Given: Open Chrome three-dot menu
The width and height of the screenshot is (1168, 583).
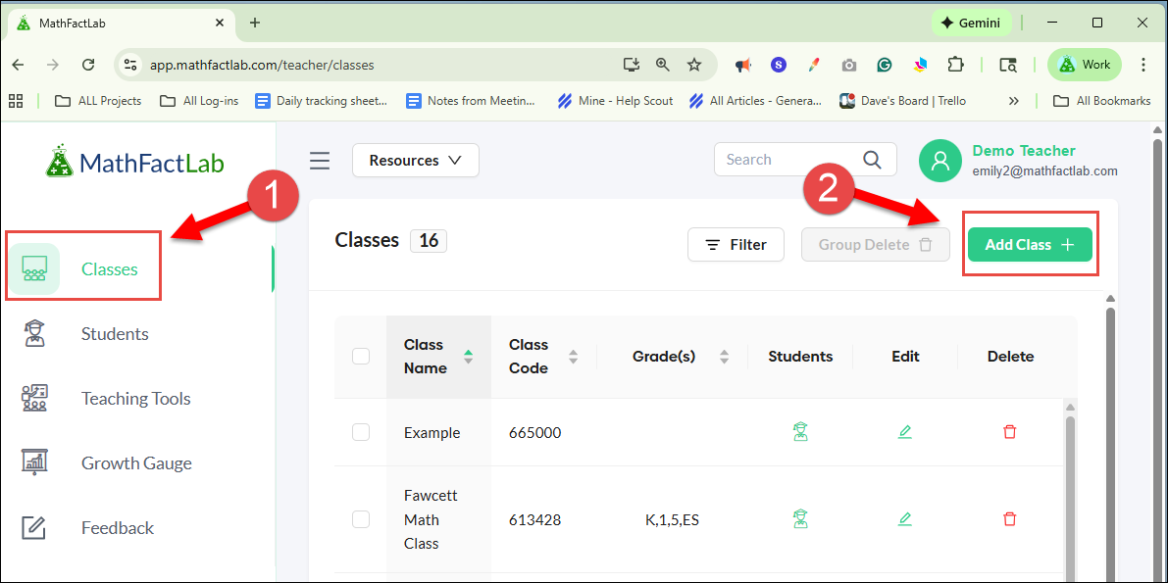Looking at the screenshot, I should click(1143, 65).
